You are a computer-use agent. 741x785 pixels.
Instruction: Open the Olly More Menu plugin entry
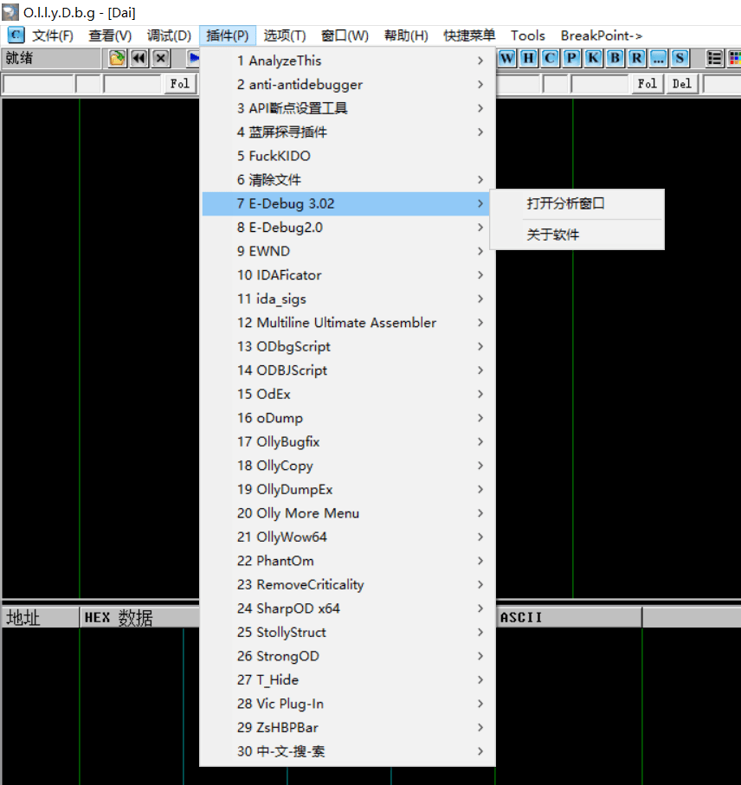point(347,513)
